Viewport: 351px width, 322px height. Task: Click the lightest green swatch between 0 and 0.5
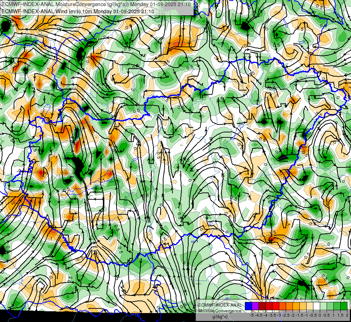point(323,306)
